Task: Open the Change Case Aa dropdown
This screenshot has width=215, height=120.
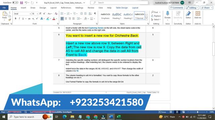Action: click(x=50, y=14)
